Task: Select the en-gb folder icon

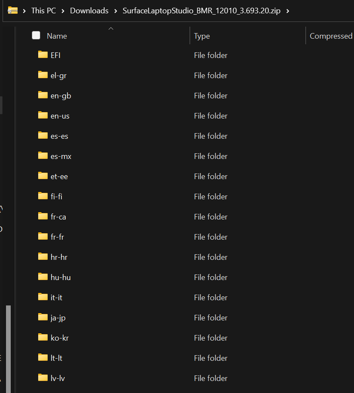Action: [43, 95]
